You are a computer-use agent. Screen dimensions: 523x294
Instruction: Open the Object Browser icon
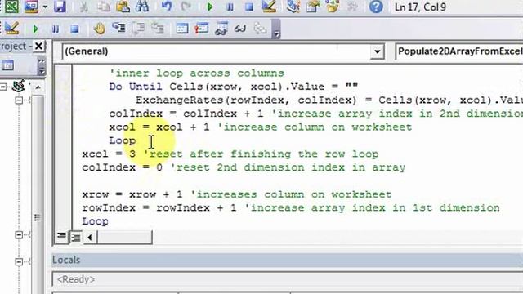(x=333, y=7)
